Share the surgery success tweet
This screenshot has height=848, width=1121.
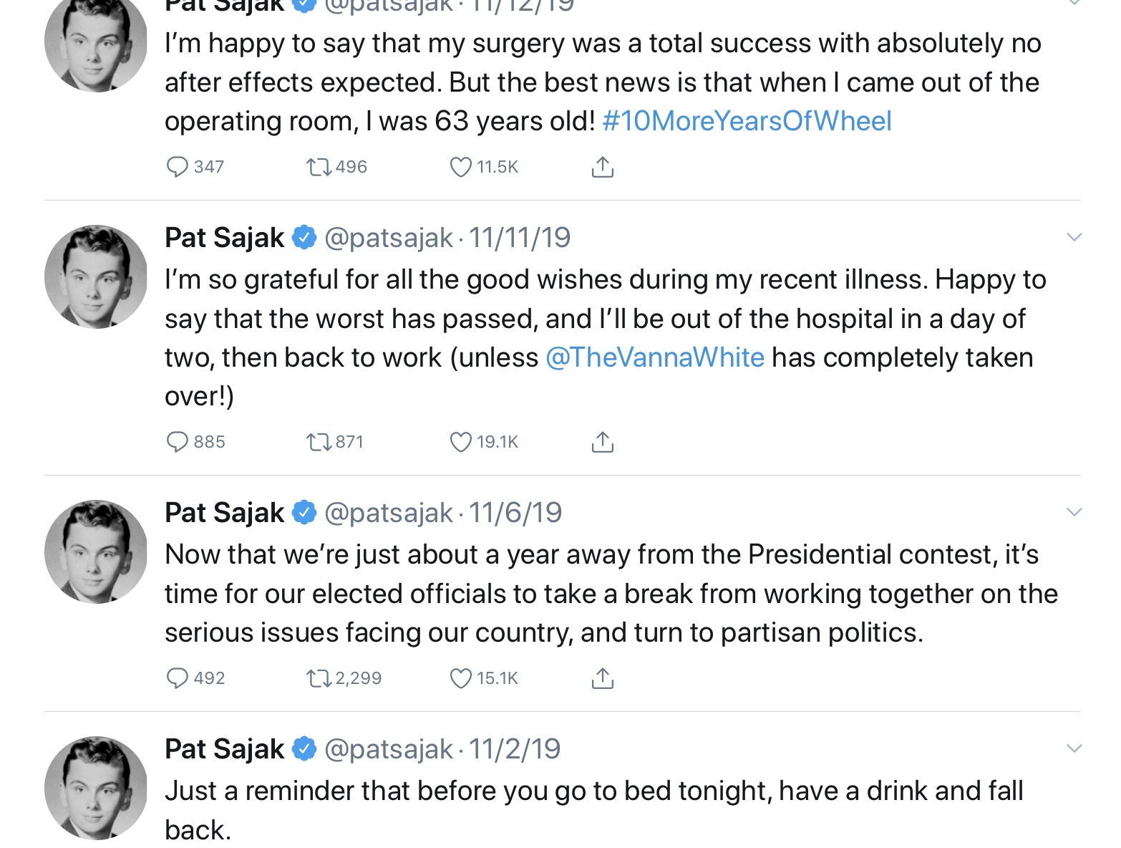(x=603, y=167)
